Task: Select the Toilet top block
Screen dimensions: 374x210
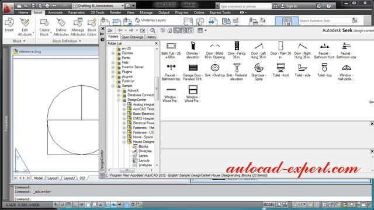Action: tap(324, 71)
